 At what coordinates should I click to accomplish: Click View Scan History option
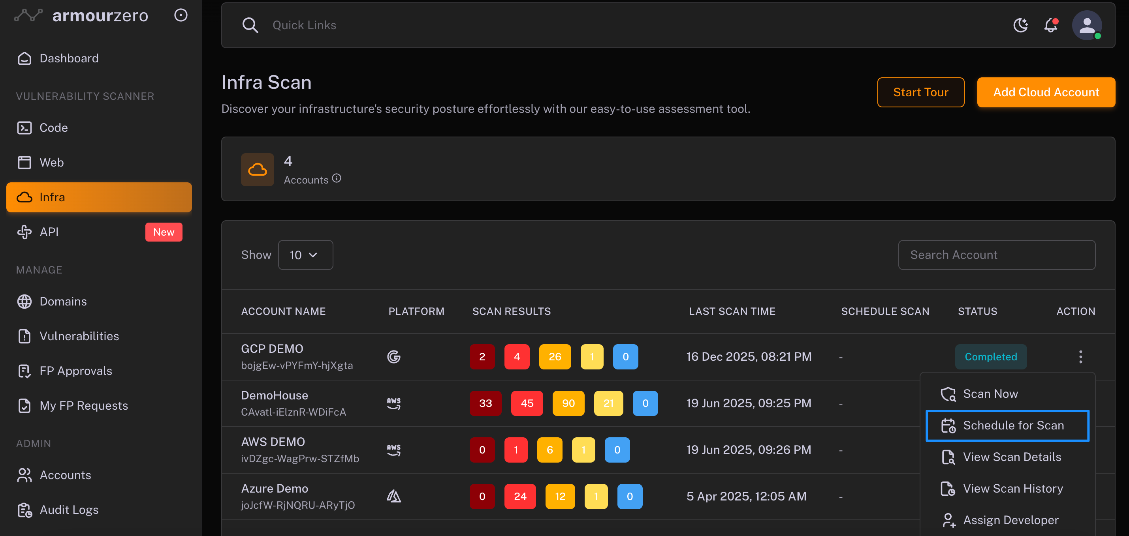(1012, 488)
